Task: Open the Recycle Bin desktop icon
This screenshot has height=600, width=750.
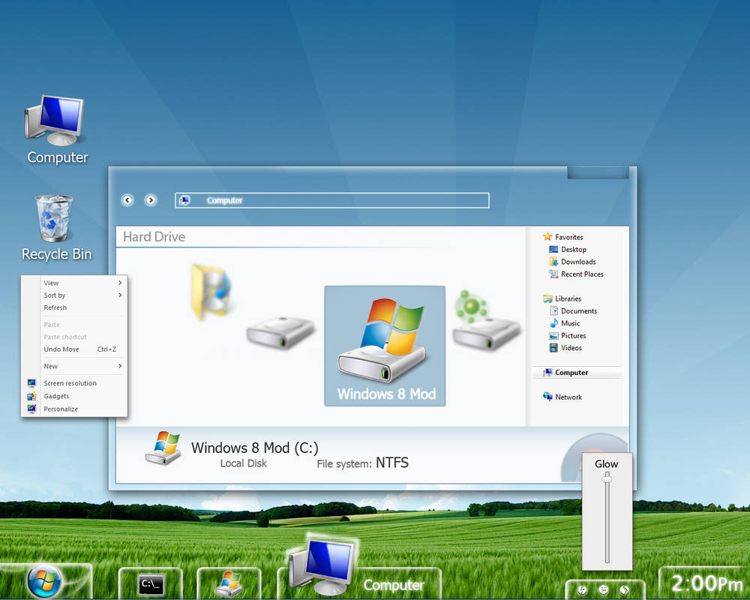Action: pos(55,228)
